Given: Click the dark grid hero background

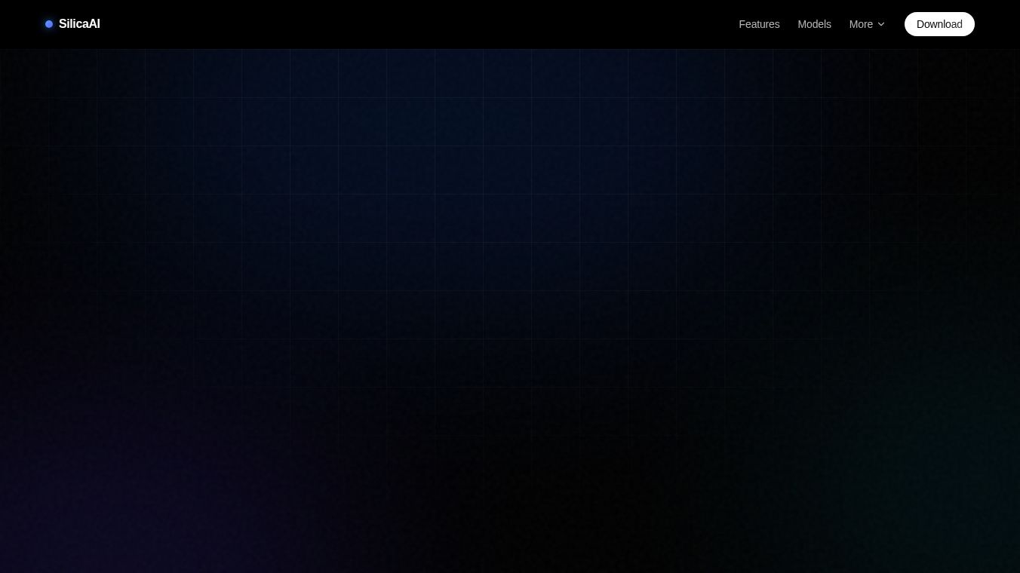Looking at the screenshot, I should pyautogui.click(x=510, y=226).
